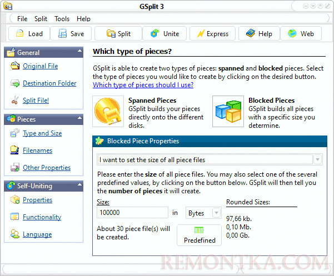Launch the Express toolbar button
Screen dimensions: 334x276
tap(213, 34)
